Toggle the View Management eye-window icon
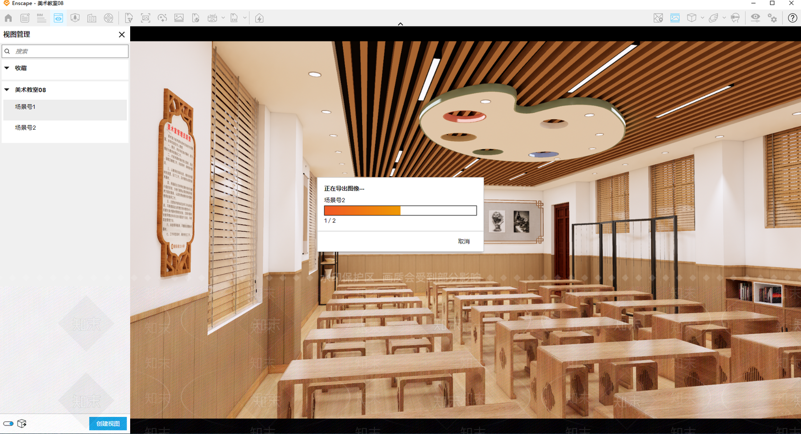Image resolution: width=801 pixels, height=434 pixels. pyautogui.click(x=59, y=18)
